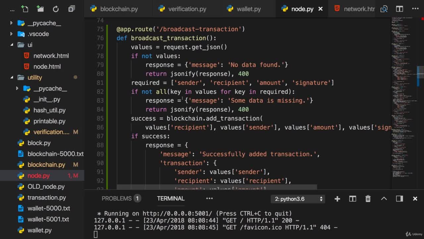
Task: Switch to the blockchain.py tab
Action: point(119,9)
